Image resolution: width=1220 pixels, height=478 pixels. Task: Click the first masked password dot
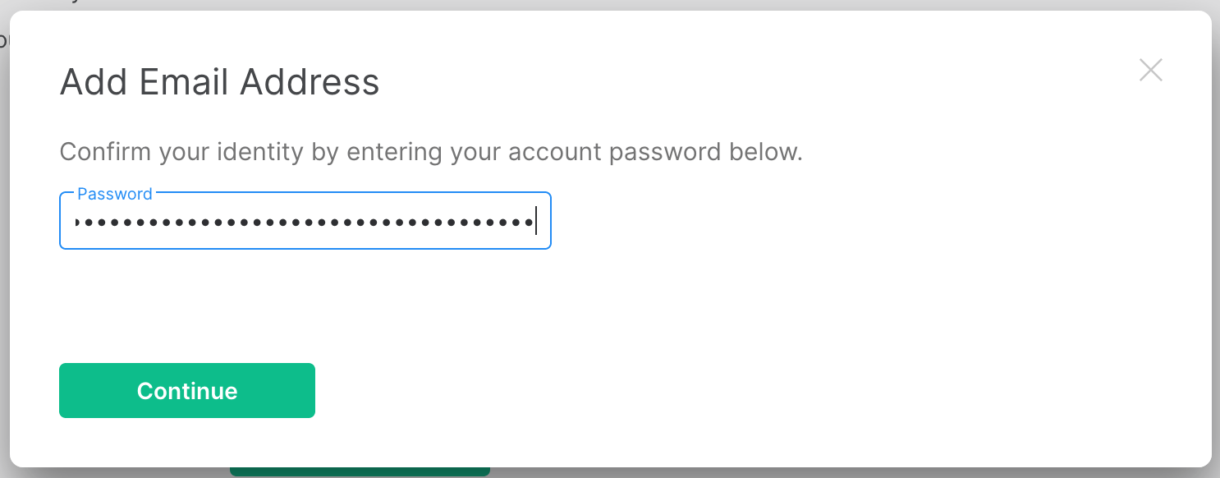click(x=78, y=222)
